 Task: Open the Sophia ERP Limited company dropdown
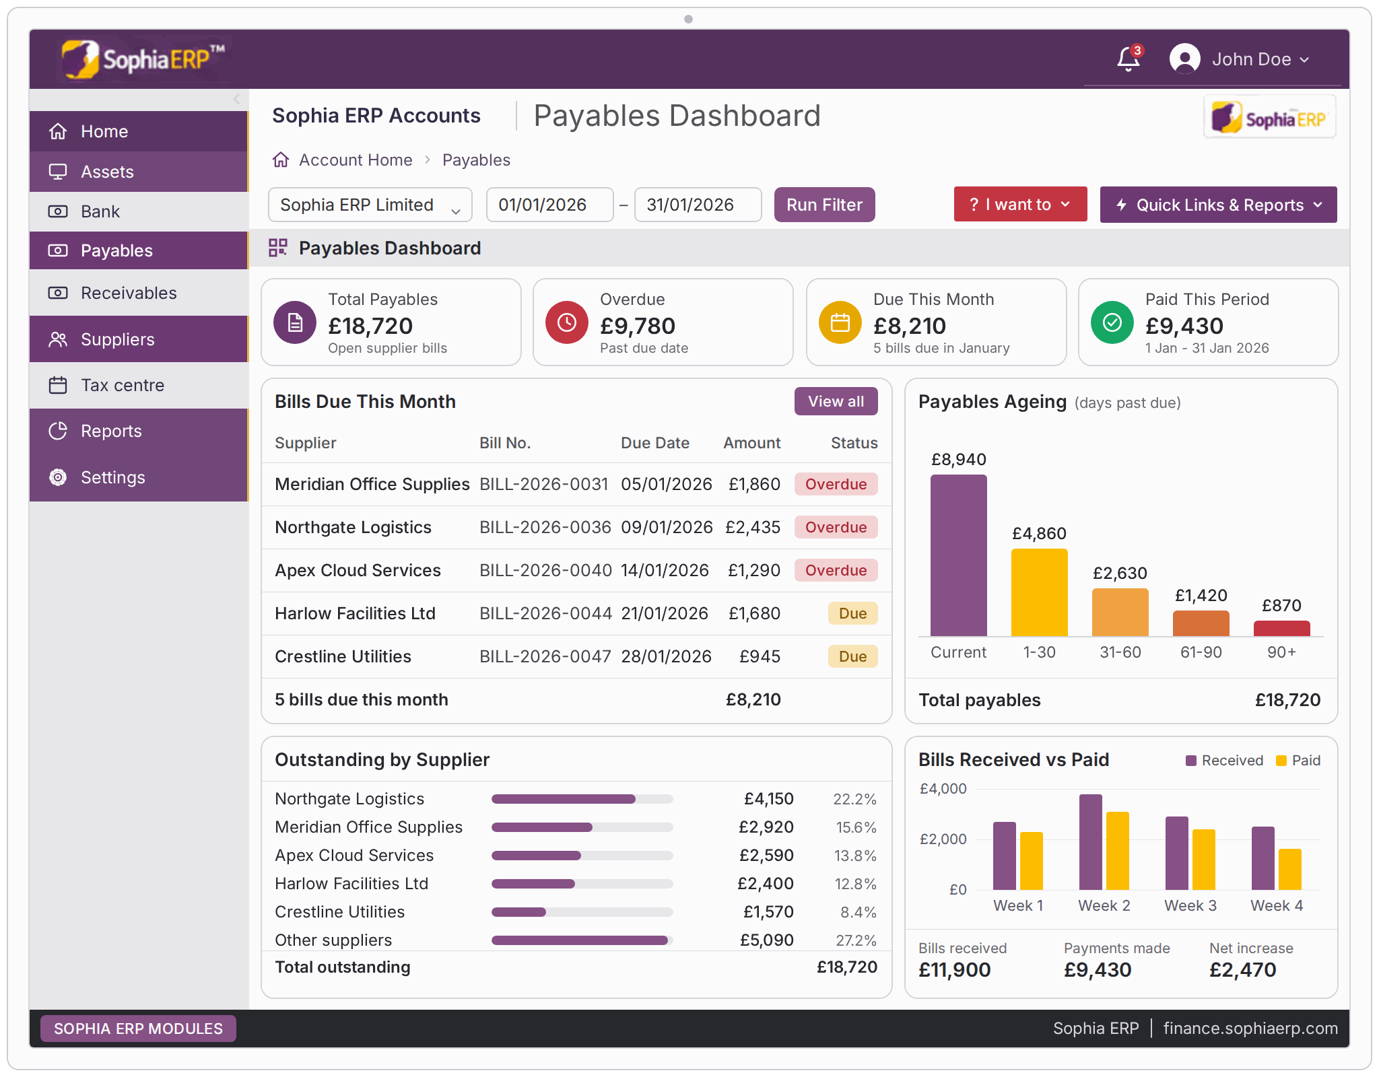click(x=370, y=205)
